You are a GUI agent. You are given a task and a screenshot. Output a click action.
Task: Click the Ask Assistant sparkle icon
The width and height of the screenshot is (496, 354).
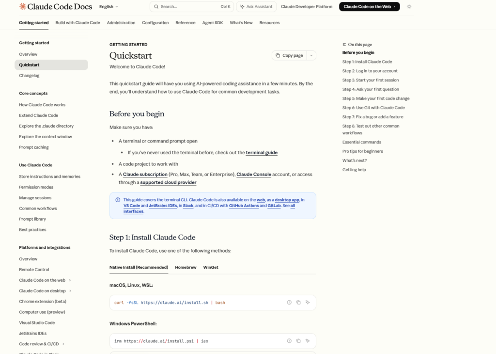(242, 7)
